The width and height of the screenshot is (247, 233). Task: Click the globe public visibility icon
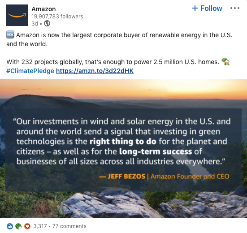(x=47, y=23)
